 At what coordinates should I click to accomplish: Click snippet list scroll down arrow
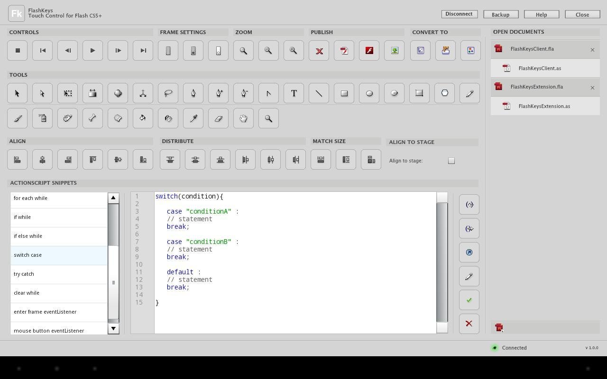click(x=113, y=328)
